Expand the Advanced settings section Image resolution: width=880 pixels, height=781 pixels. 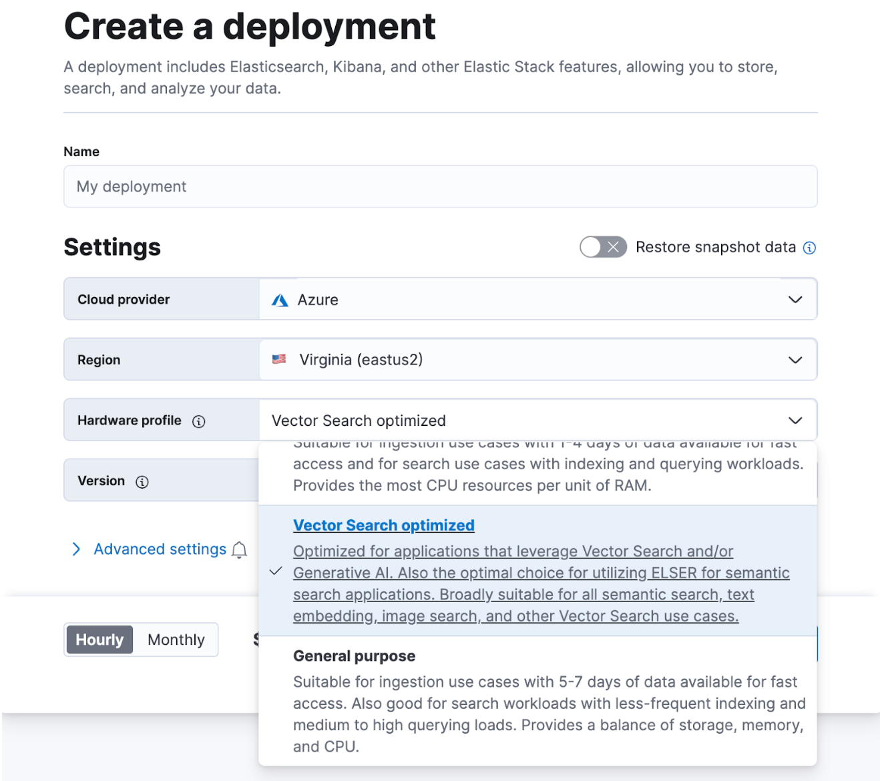[x=159, y=549]
